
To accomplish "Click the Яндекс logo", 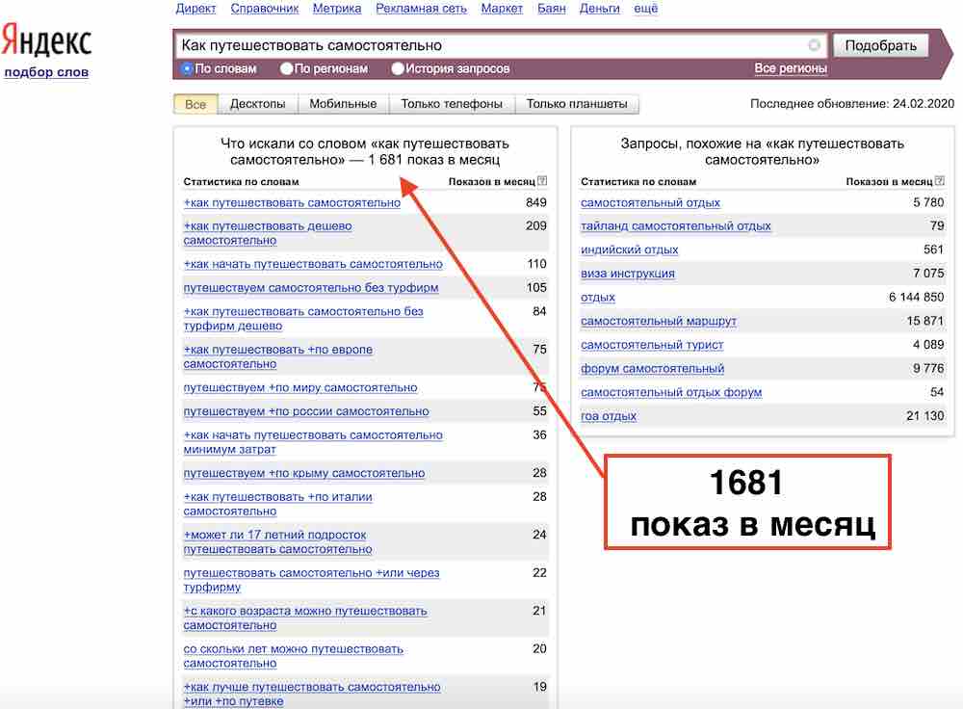I will click(46, 39).
